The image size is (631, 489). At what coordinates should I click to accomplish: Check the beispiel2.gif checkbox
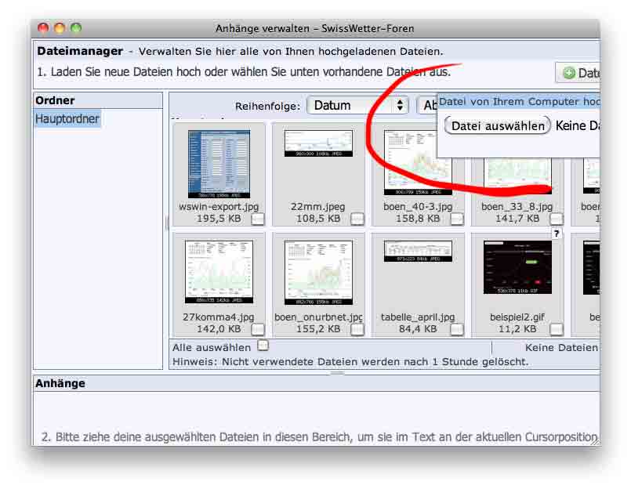(557, 329)
